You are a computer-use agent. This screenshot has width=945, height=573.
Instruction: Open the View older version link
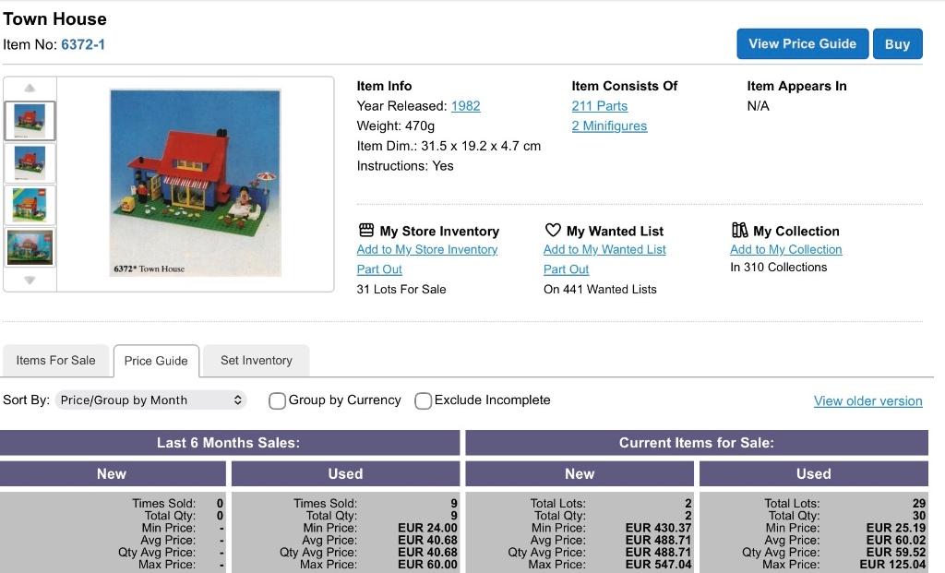867,401
